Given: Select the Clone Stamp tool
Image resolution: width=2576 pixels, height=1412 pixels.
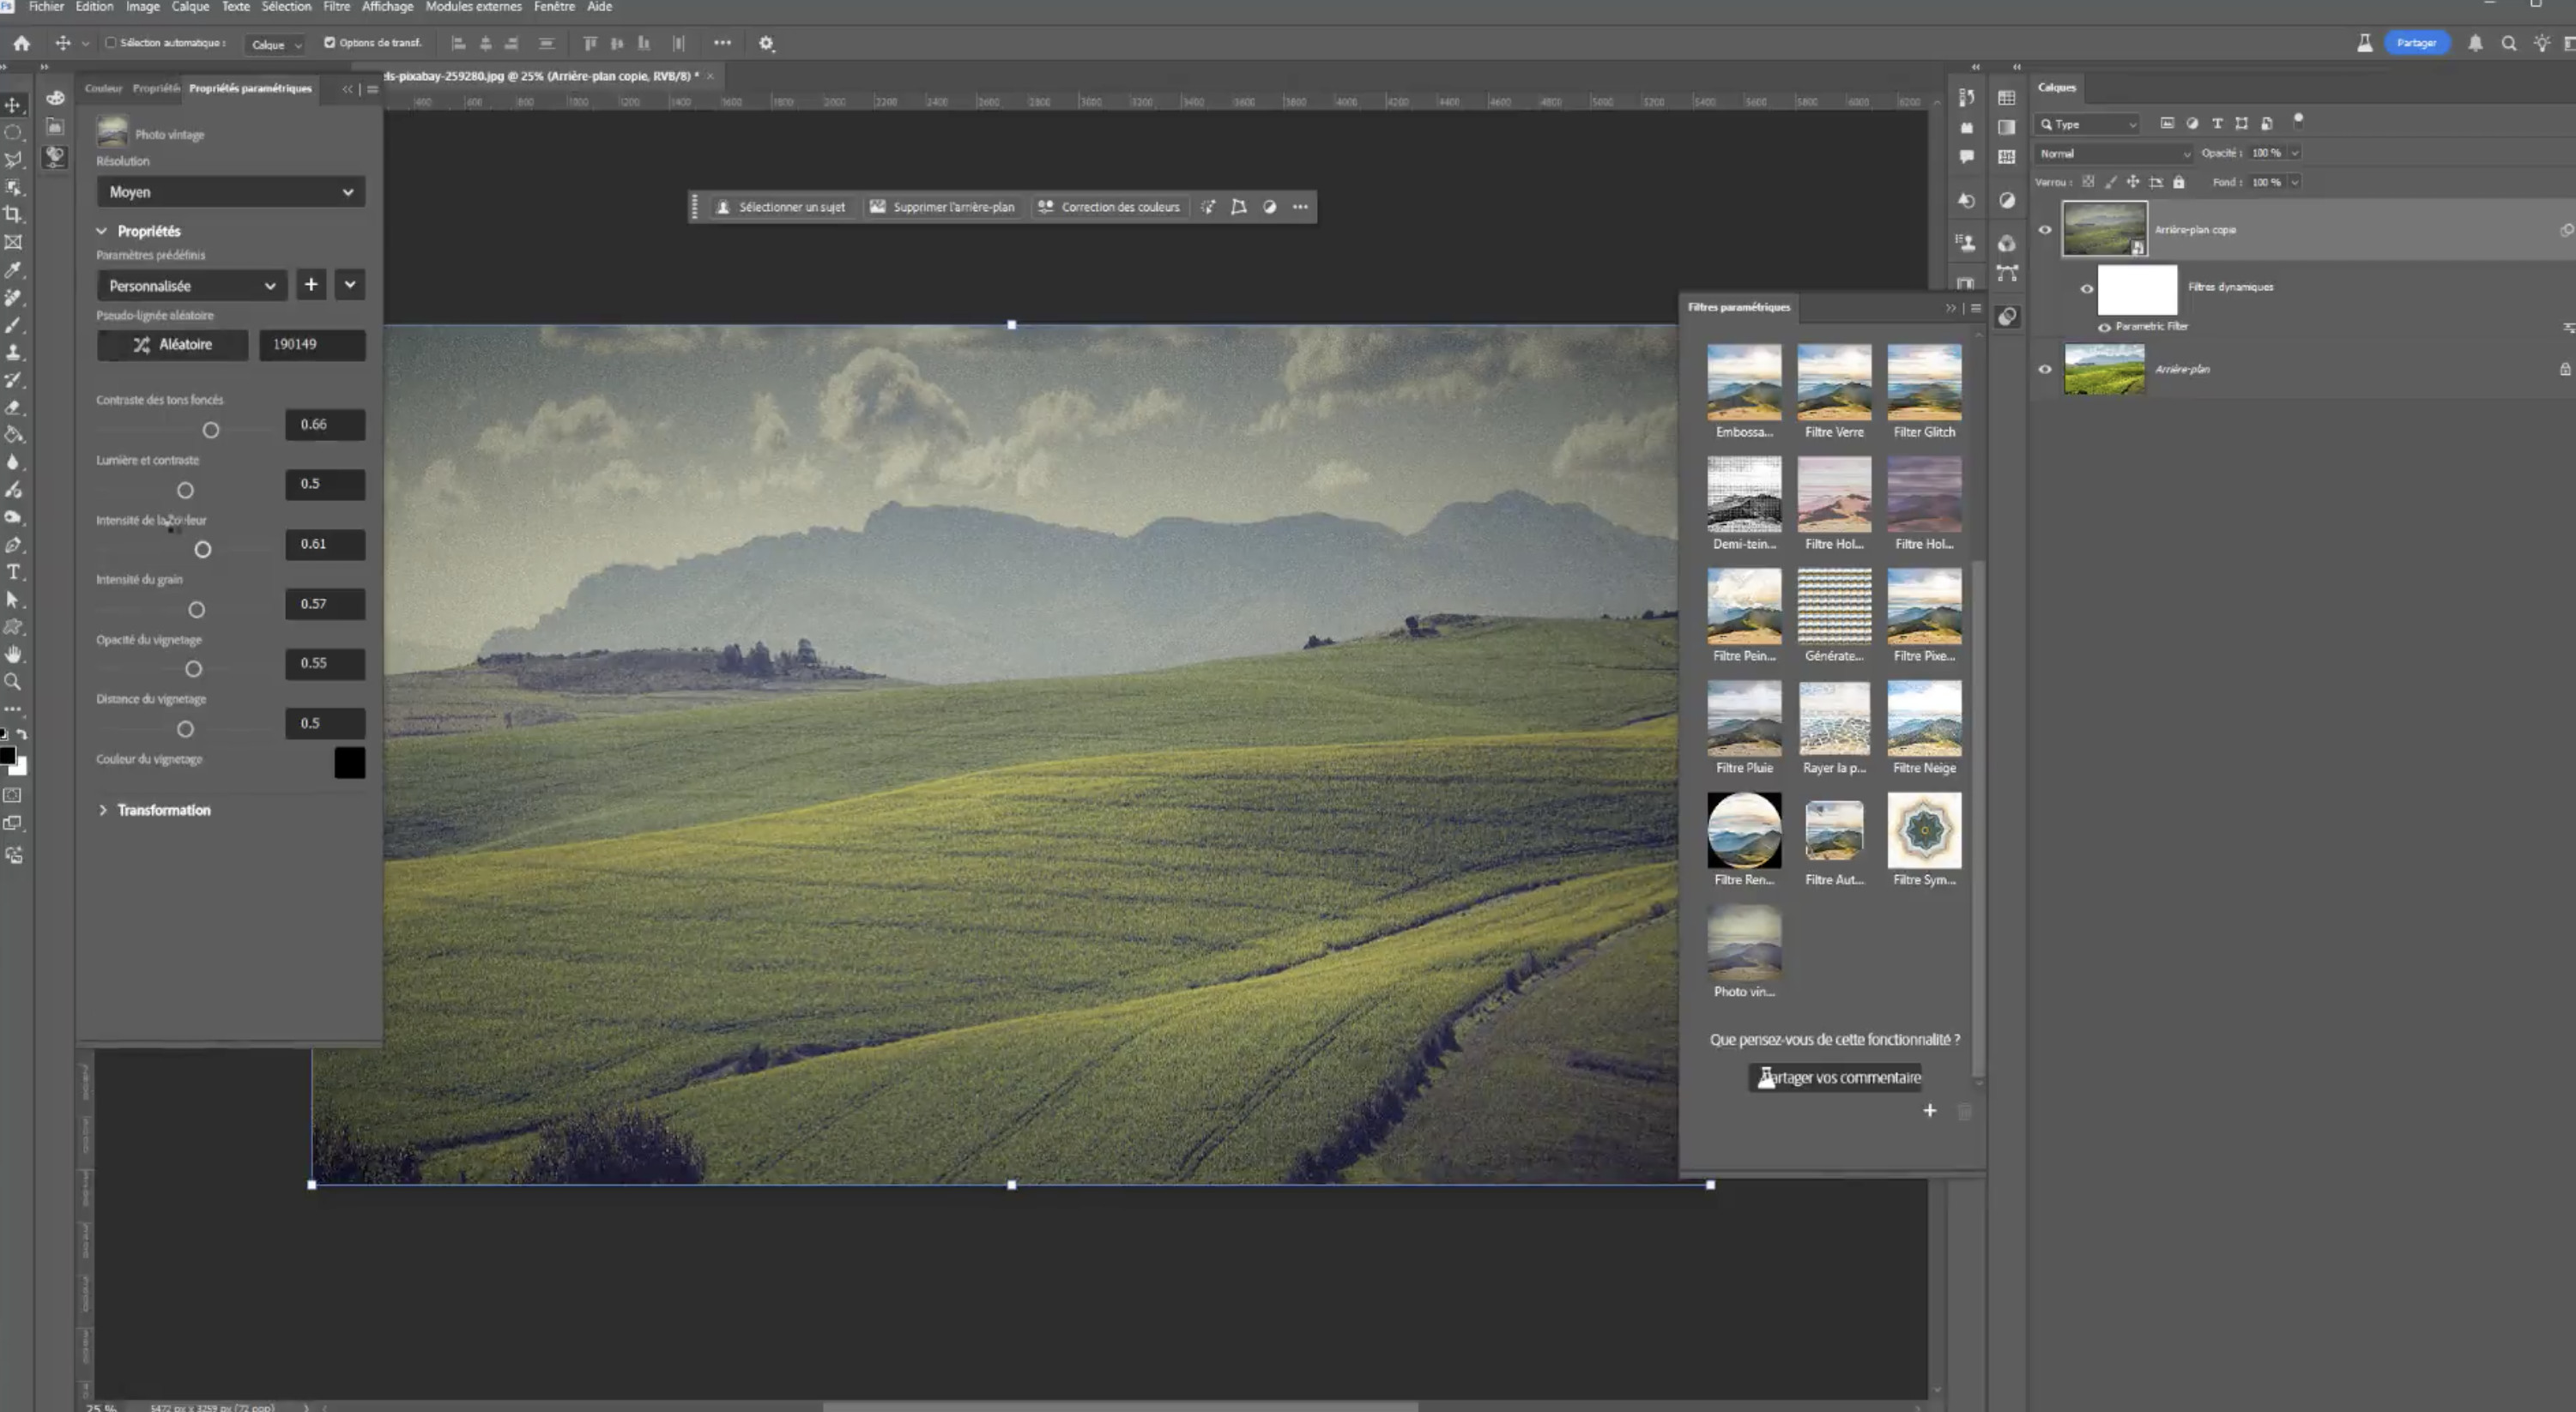Looking at the screenshot, I should click(13, 352).
